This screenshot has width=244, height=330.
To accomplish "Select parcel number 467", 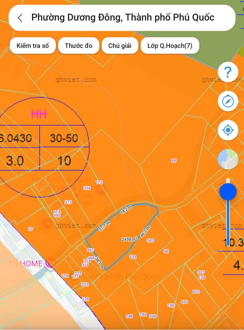I will 90,250.
